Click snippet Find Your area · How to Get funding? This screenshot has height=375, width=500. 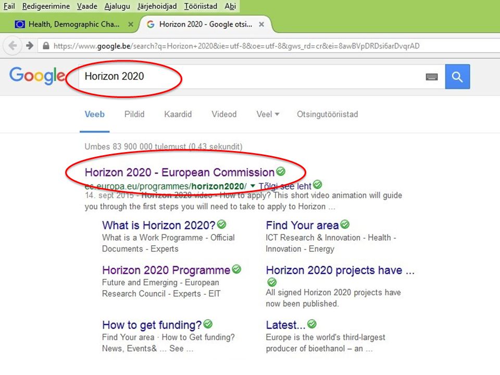click(x=168, y=337)
